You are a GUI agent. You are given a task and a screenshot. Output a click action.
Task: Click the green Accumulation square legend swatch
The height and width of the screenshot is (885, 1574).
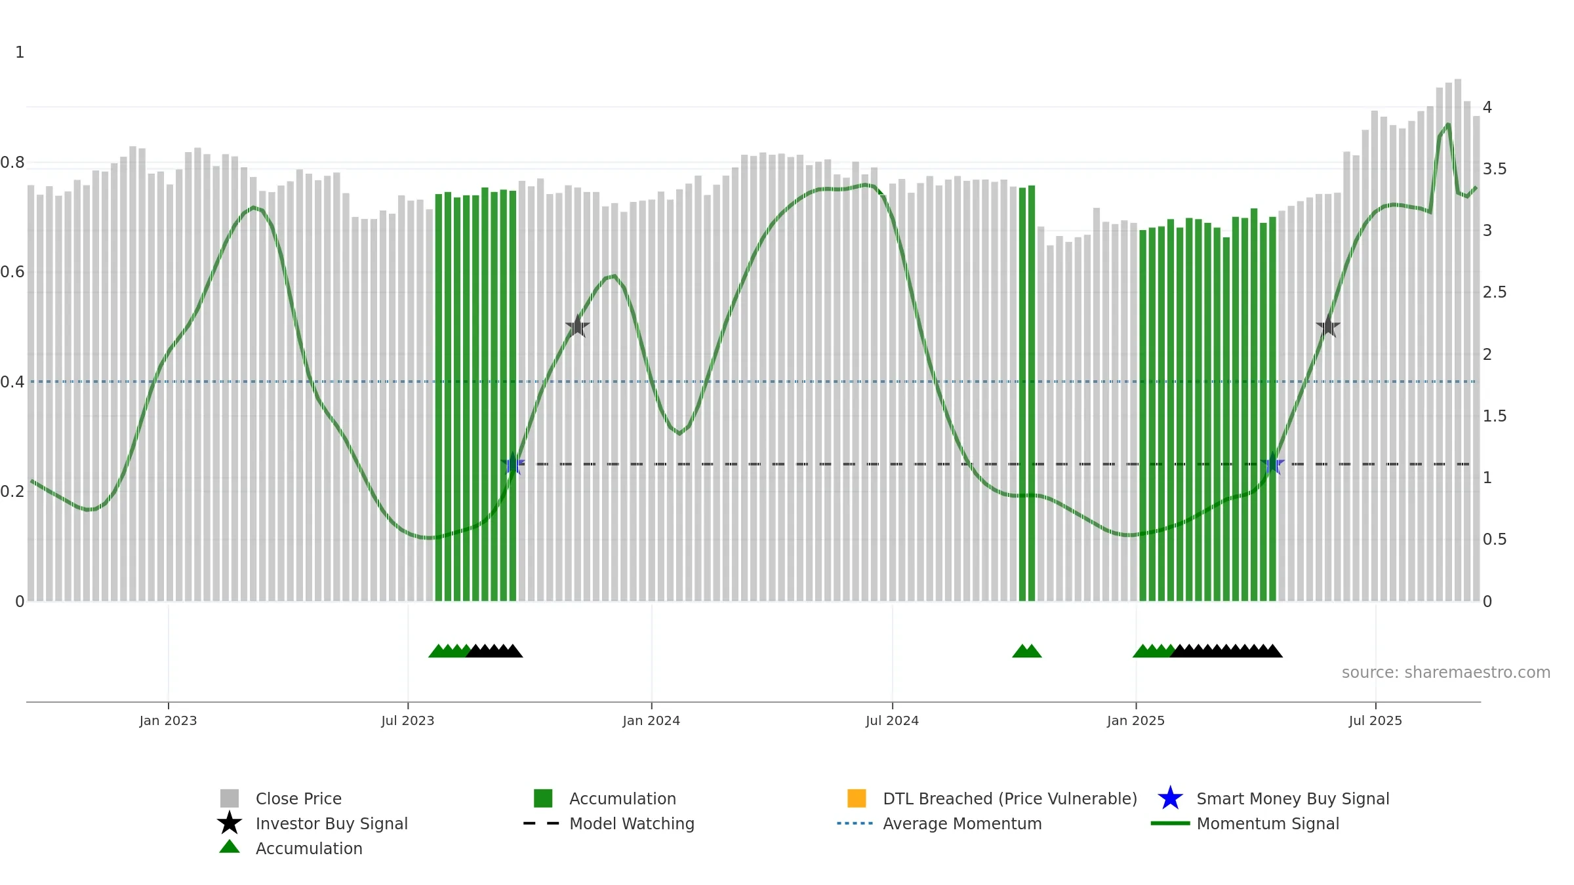(543, 798)
